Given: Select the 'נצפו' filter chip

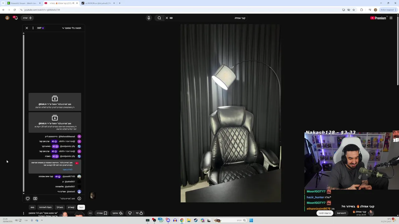Looking at the screenshot, I should 32,207.
